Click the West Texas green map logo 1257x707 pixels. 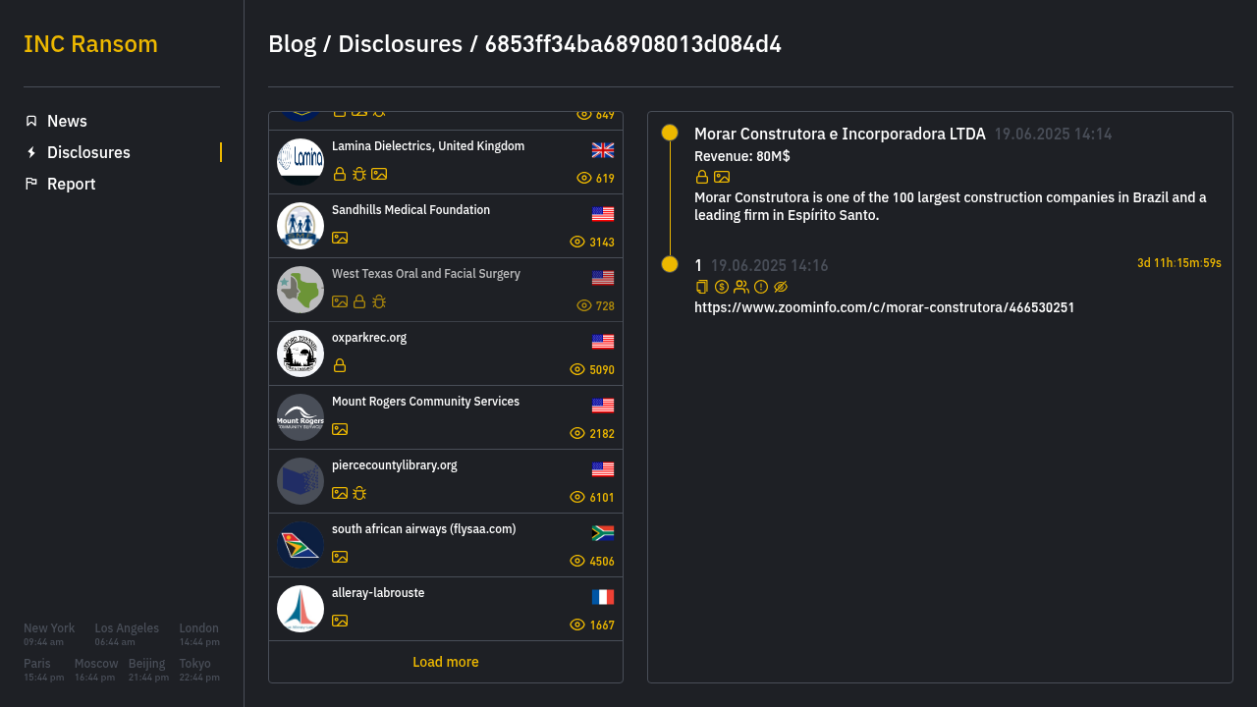click(x=301, y=290)
